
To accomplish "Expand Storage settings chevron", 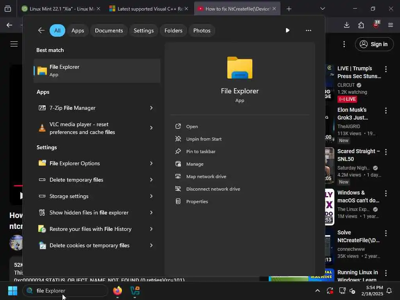I will pyautogui.click(x=151, y=196).
